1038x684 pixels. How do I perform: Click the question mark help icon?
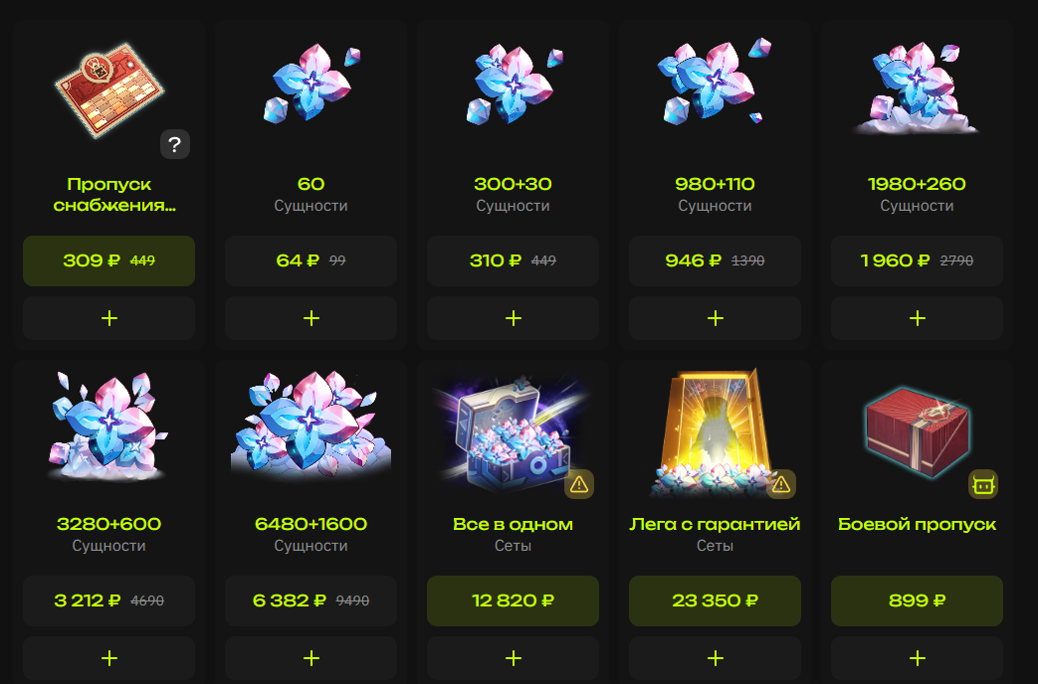[175, 144]
